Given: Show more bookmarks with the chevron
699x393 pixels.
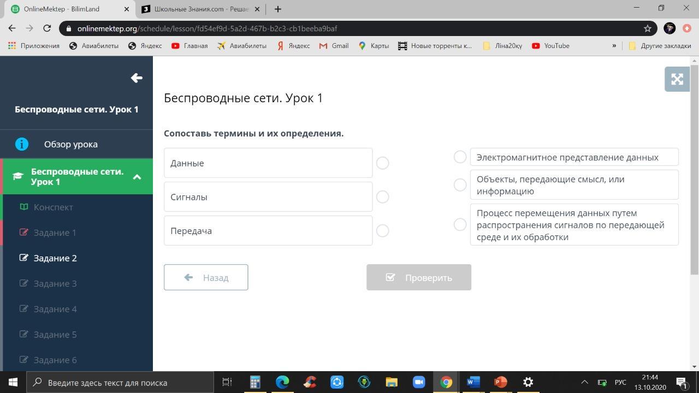Looking at the screenshot, I should coord(614,46).
